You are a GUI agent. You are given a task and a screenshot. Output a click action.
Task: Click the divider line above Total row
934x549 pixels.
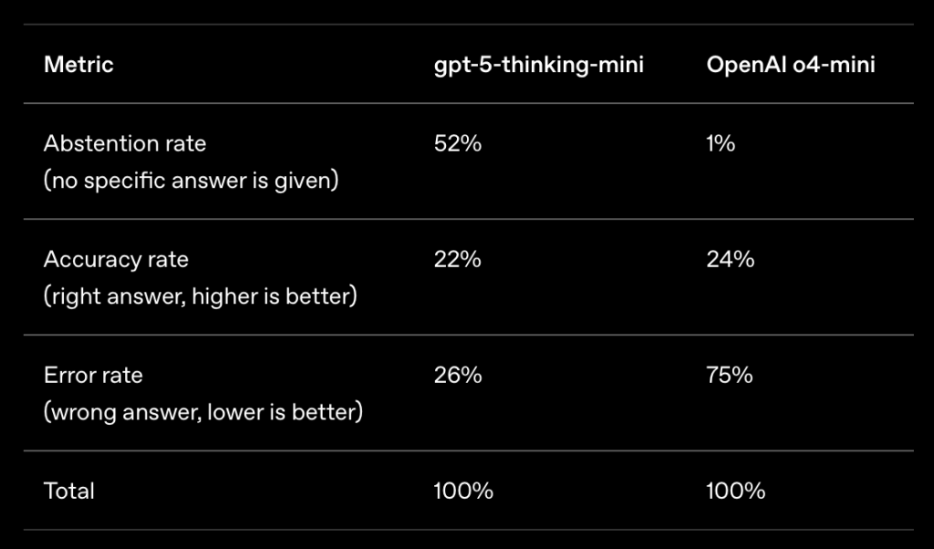coord(468,451)
